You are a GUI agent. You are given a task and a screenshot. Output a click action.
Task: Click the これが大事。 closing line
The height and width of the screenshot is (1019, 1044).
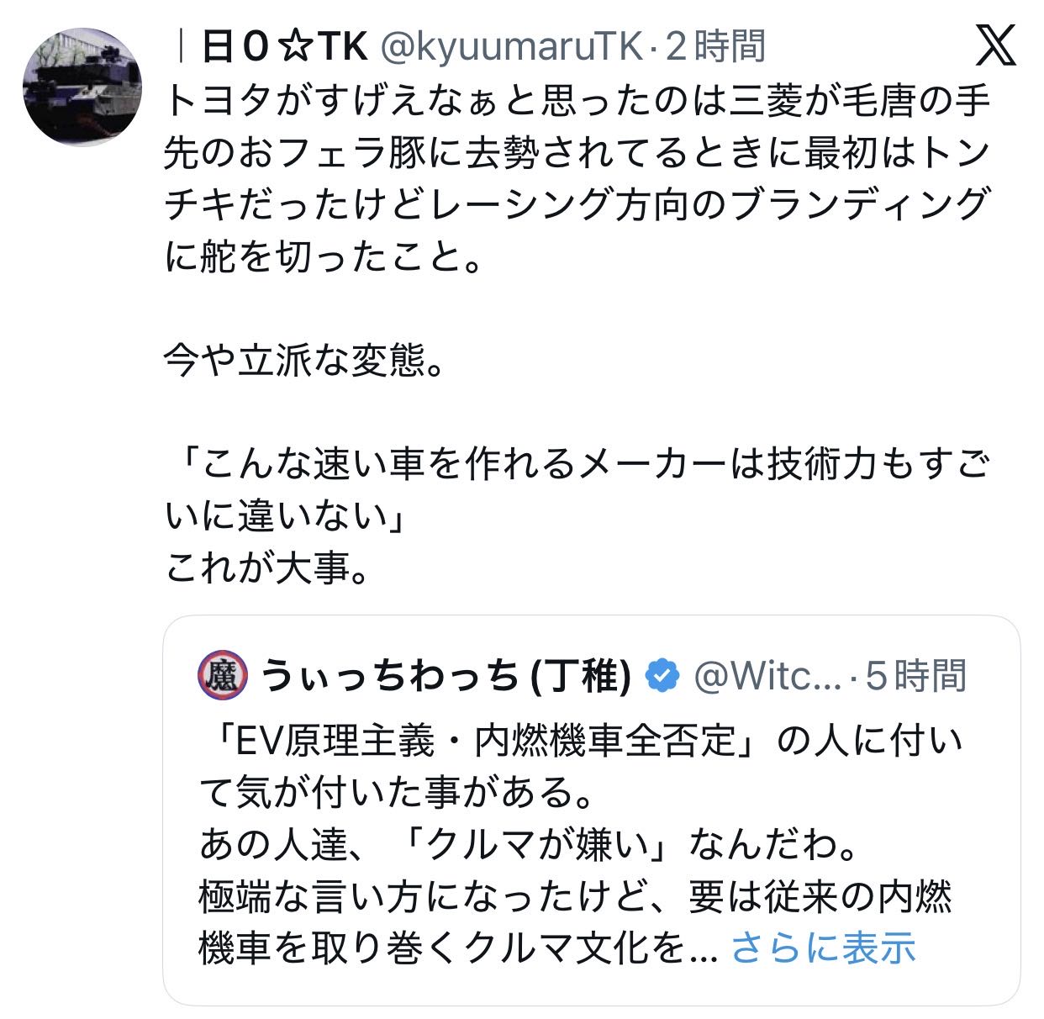point(266,568)
